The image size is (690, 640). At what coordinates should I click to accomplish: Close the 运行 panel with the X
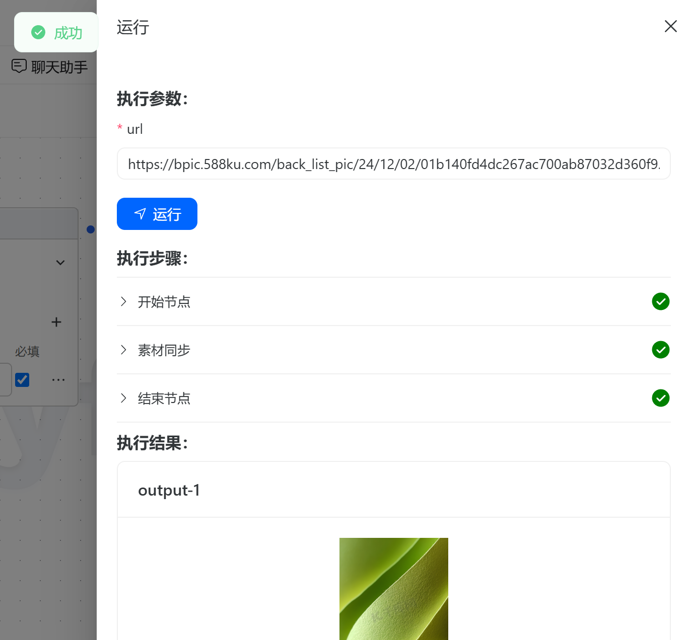(x=670, y=26)
